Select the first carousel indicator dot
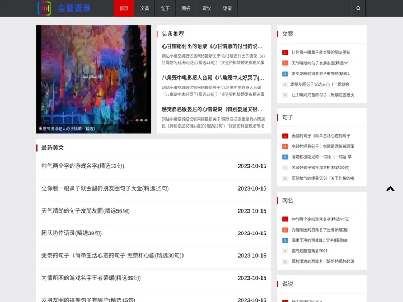The width and height of the screenshot is (403, 302). (137, 120)
